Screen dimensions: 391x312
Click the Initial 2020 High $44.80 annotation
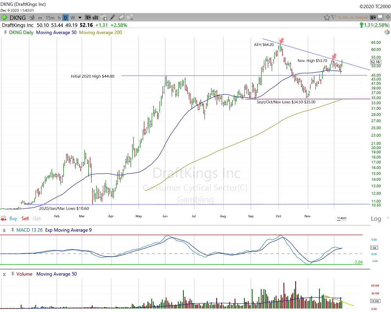pyautogui.click(x=93, y=76)
